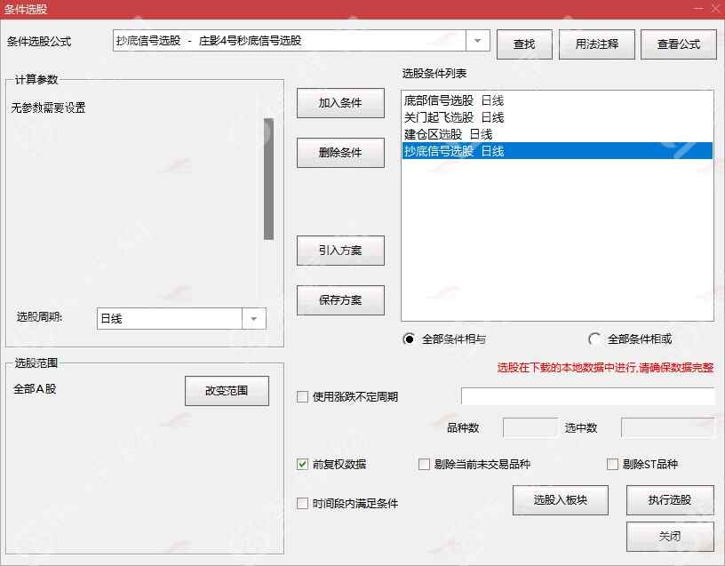Click the 引入方案 button

(x=340, y=251)
